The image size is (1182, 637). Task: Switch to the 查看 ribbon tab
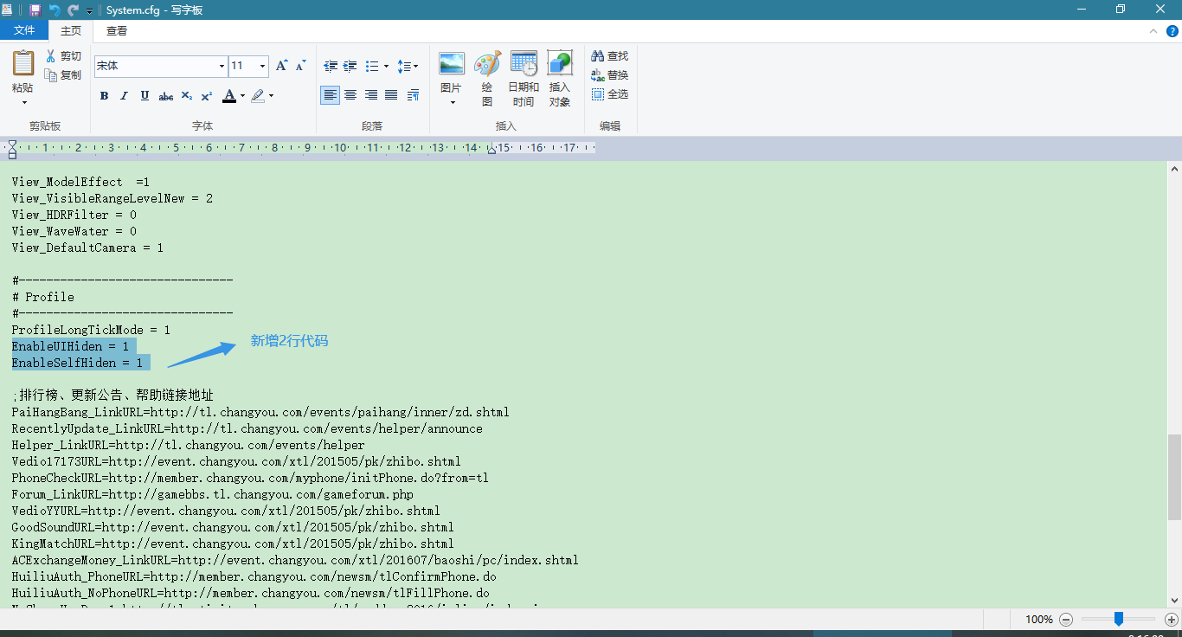click(117, 30)
